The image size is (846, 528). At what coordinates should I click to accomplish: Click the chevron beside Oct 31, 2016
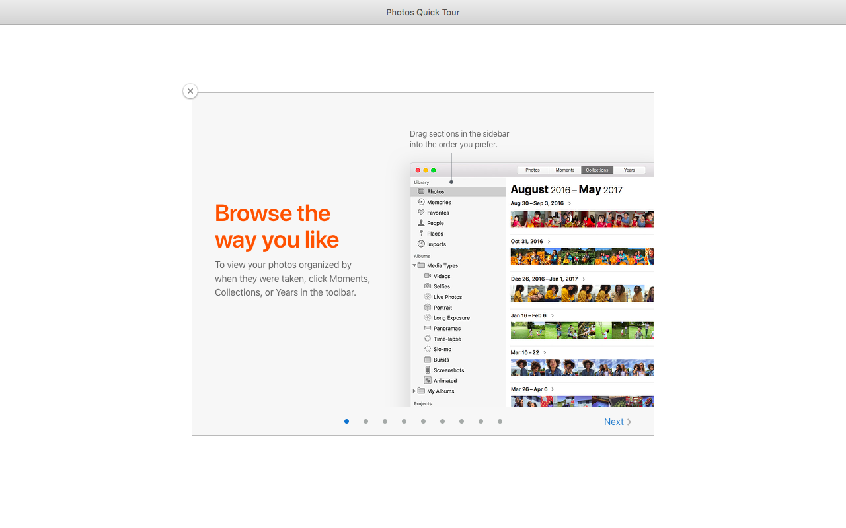coord(549,242)
